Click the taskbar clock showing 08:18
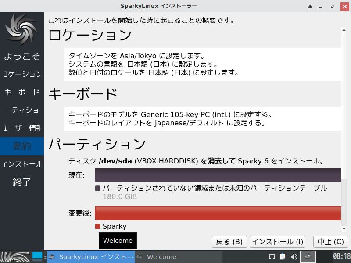 [342, 256]
